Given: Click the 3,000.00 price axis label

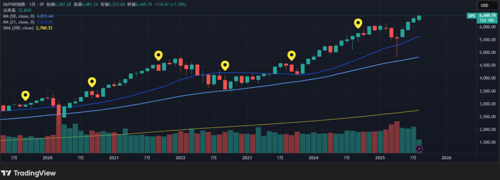Looking at the screenshot, I should (488, 104).
